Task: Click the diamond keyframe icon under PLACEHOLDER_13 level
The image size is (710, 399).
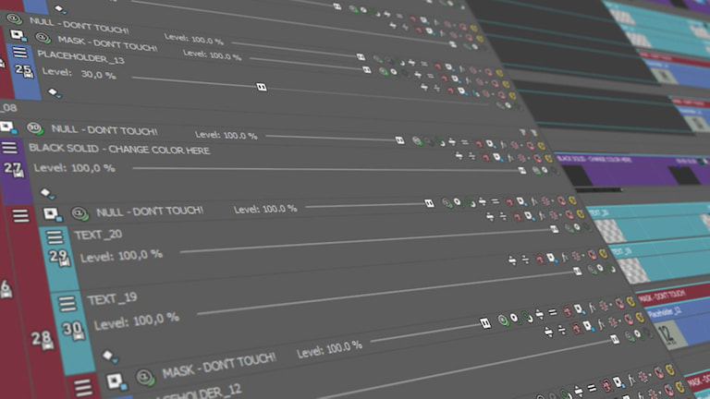Action: pyautogui.click(x=53, y=91)
